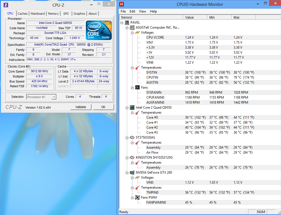
Task: Click the mainboard Fans icon
Action: (137, 87)
